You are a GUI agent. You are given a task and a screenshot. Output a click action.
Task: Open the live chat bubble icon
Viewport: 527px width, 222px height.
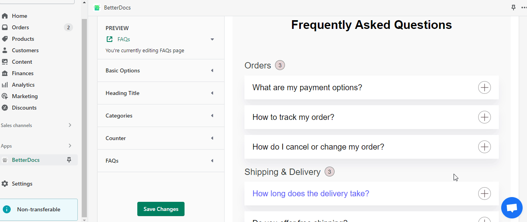click(x=512, y=208)
